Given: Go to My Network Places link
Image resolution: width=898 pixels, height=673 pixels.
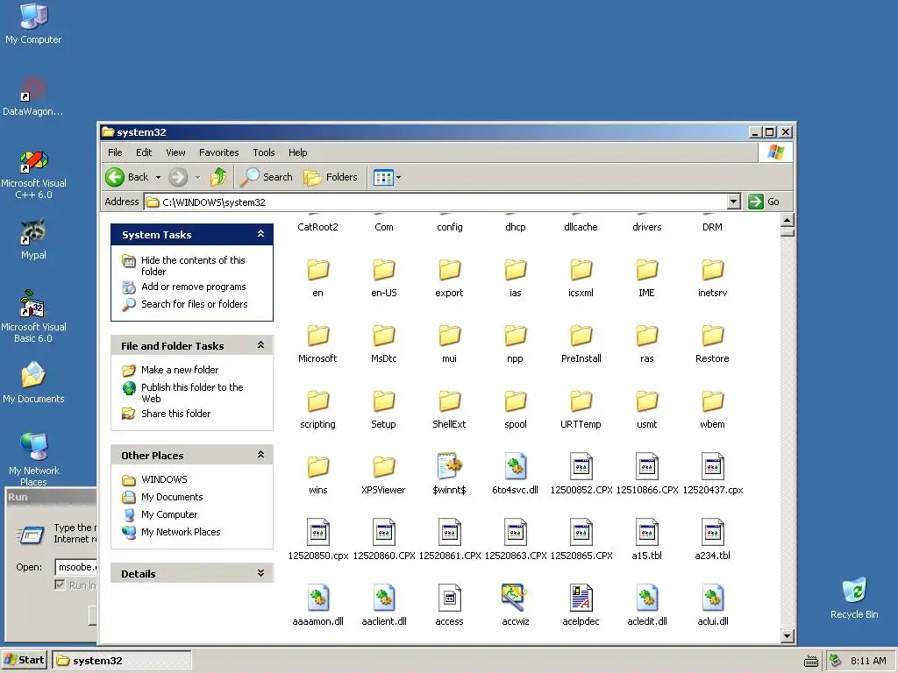Looking at the screenshot, I should pos(181,532).
